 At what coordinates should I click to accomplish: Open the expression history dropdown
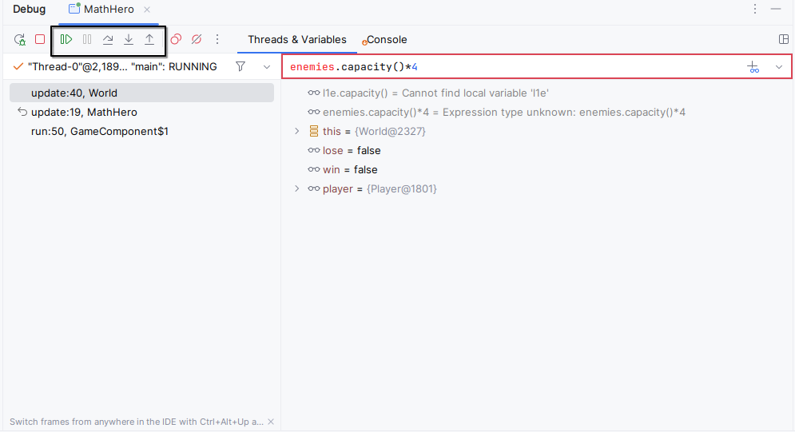779,68
